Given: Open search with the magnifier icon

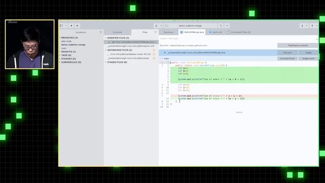Looking at the screenshot, I should click(x=221, y=26).
